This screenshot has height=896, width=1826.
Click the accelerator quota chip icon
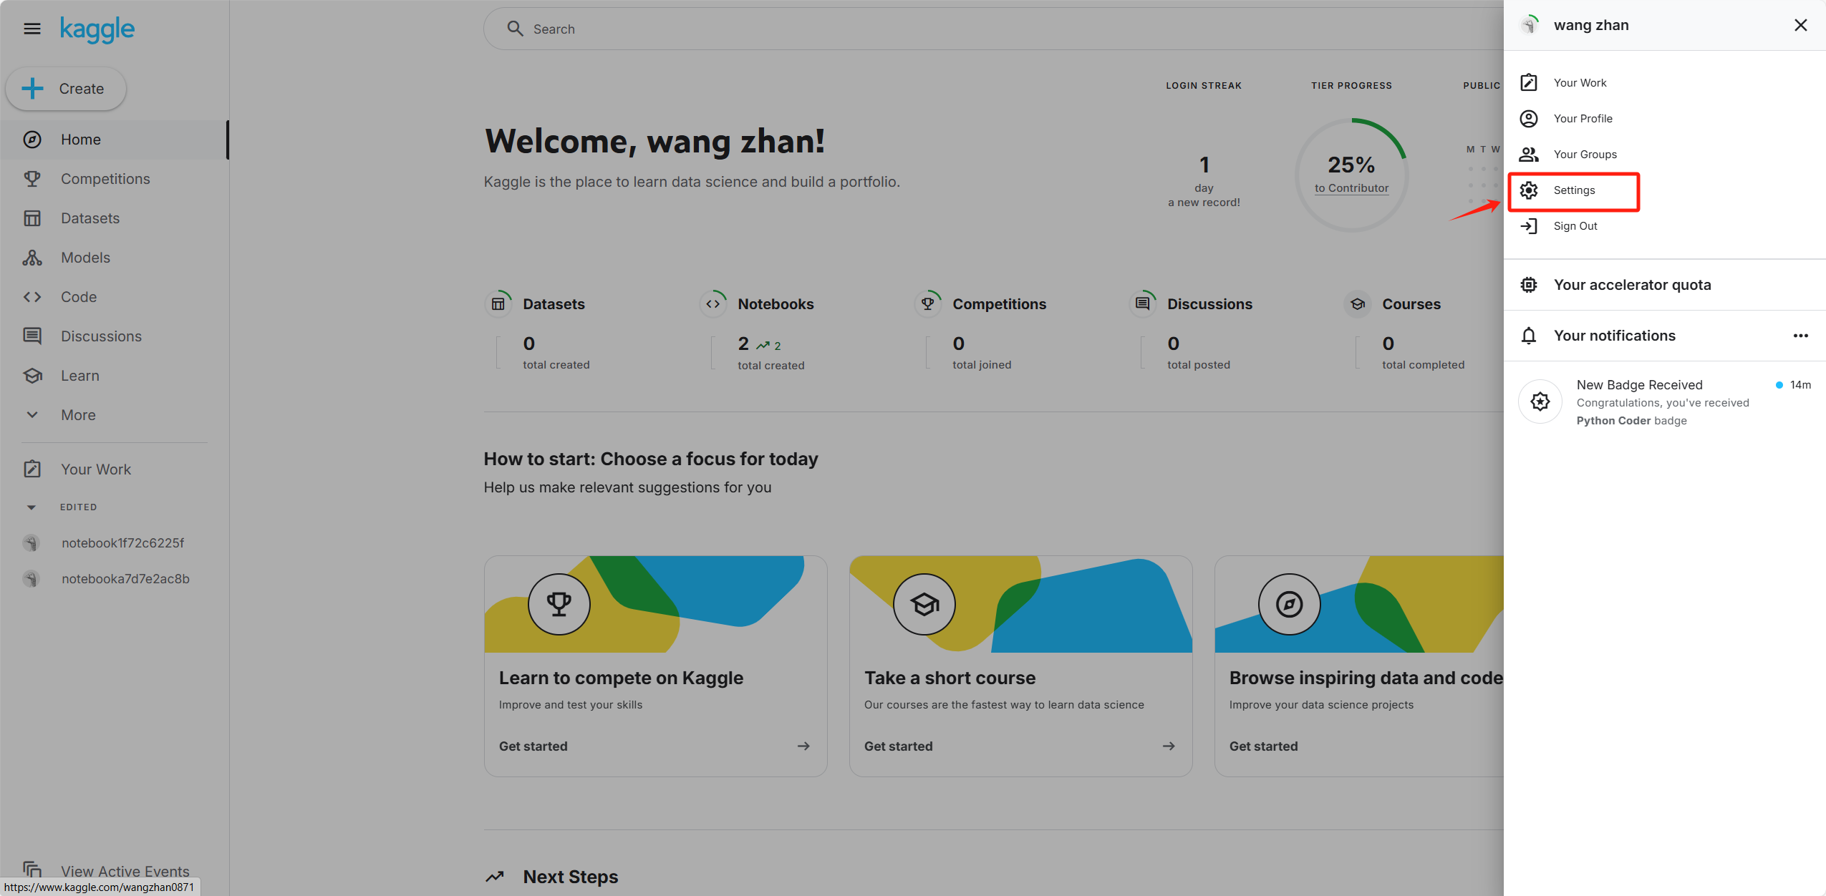1529,285
